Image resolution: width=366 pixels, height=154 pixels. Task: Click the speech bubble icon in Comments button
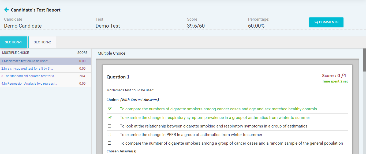point(316,22)
